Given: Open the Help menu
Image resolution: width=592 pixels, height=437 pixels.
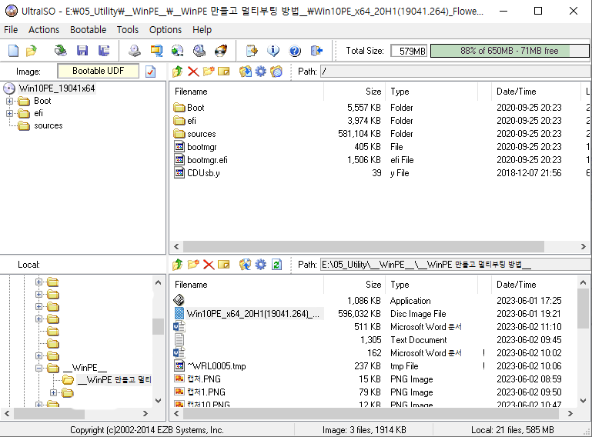Looking at the screenshot, I should [x=202, y=30].
